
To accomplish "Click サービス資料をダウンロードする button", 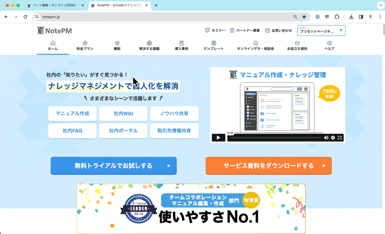I will [269, 166].
